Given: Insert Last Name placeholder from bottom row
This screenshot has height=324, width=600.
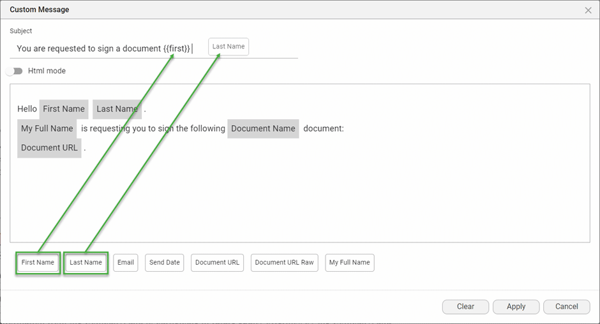Looking at the screenshot, I should (86, 263).
